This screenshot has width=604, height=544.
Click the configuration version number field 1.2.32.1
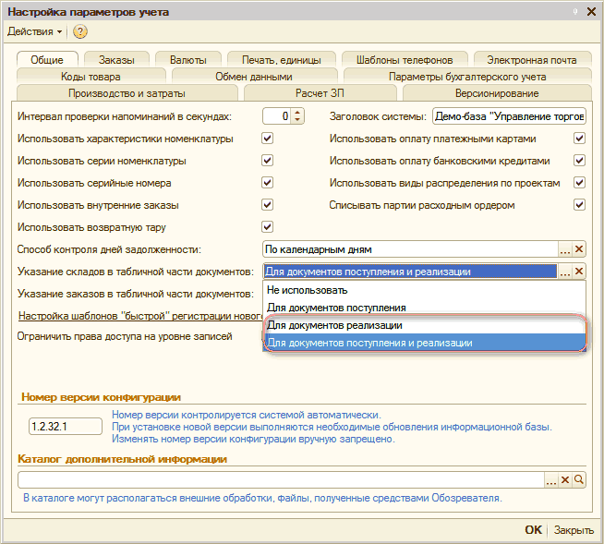[66, 426]
